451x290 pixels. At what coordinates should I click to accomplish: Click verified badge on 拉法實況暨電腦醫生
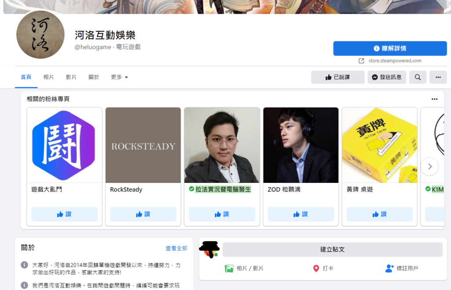point(191,189)
